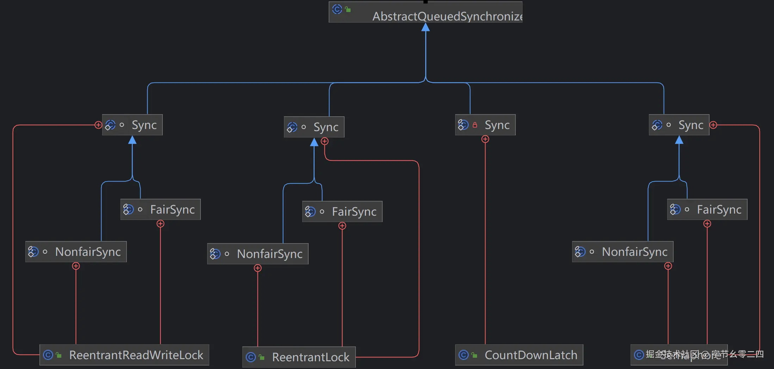Click the class icon next to ReentrantReadWriteLock
The image size is (774, 369).
tap(49, 355)
